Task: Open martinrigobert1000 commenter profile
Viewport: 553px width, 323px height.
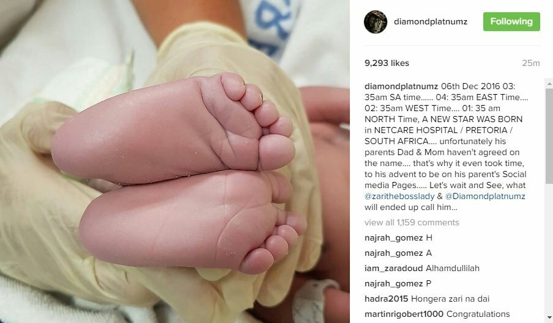Action: (x=404, y=314)
